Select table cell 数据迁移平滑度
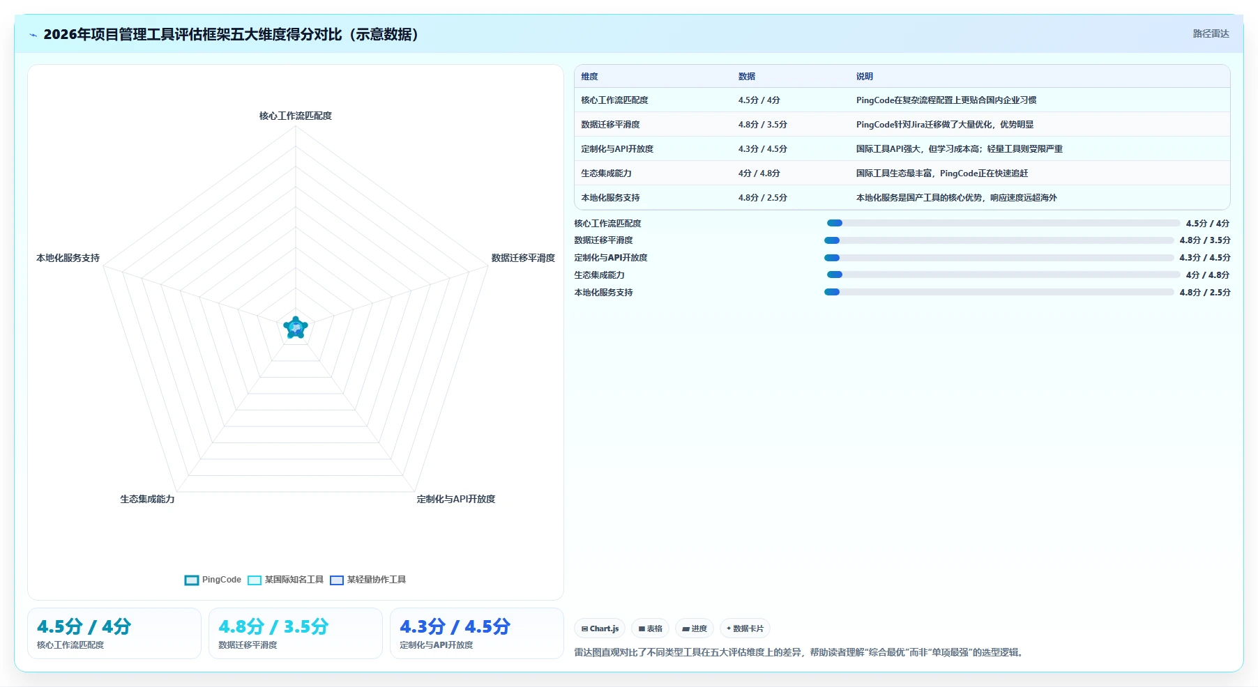The height and width of the screenshot is (687, 1258). click(610, 125)
